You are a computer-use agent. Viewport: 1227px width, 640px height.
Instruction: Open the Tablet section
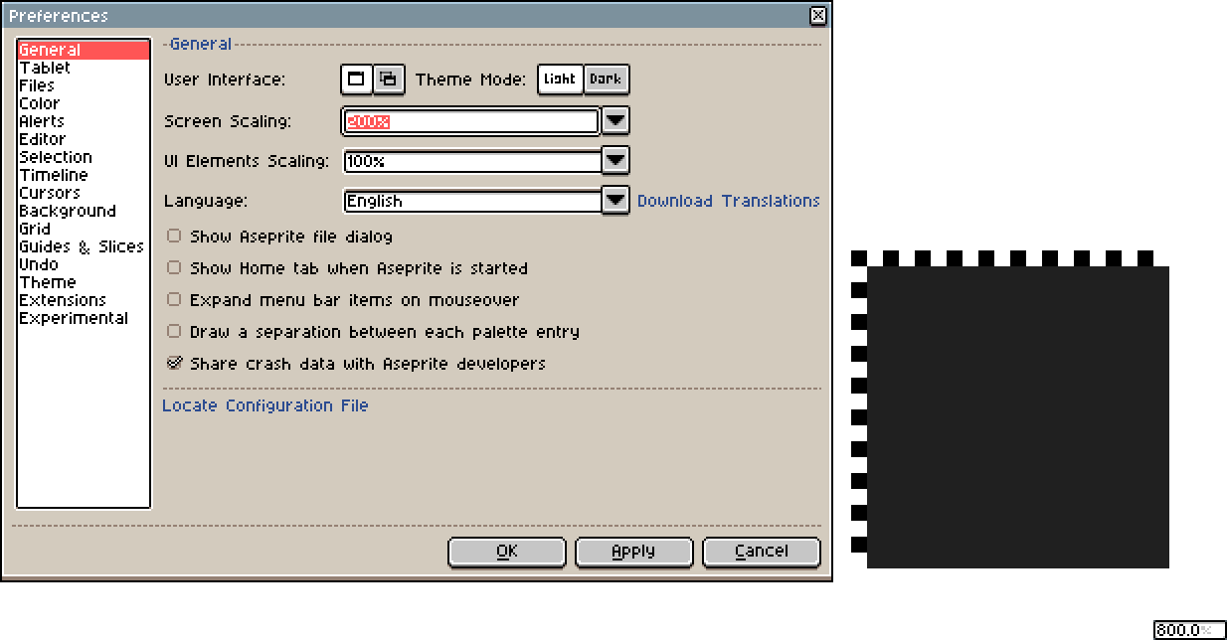pos(84,68)
